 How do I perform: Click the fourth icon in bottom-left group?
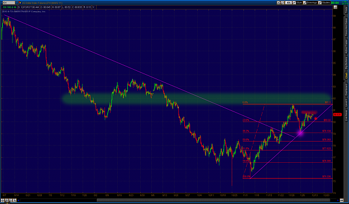pyautogui.click(x=15, y=200)
